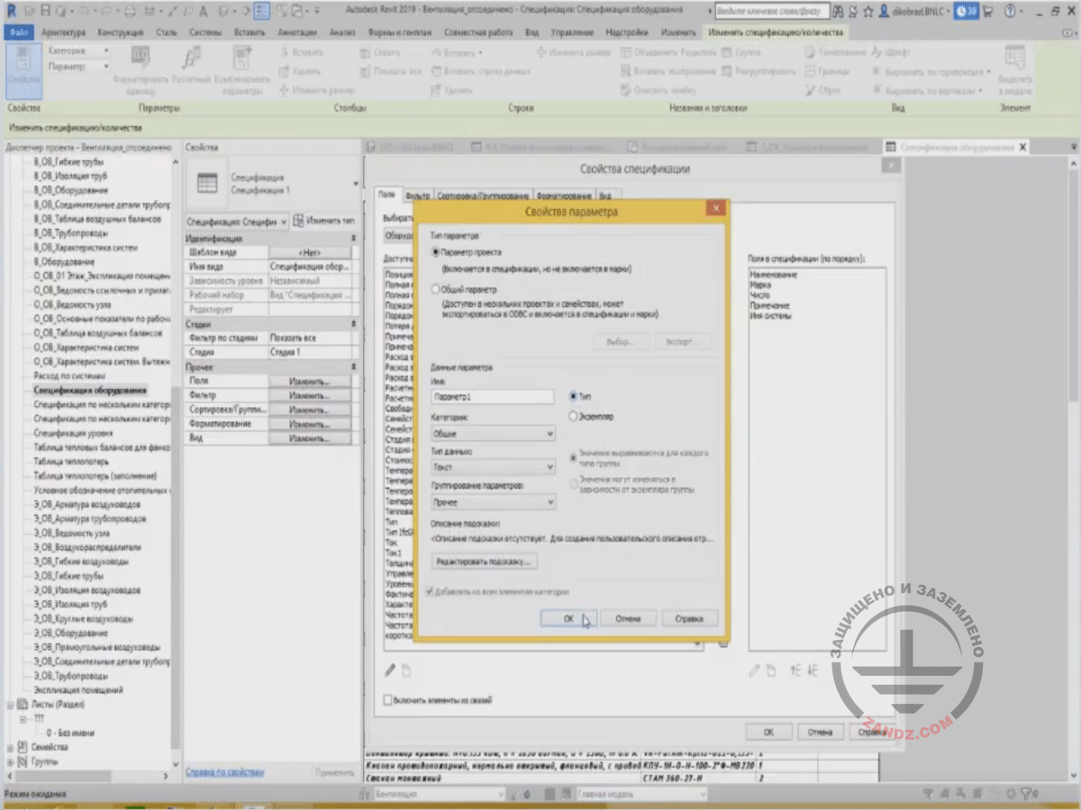Image resolution: width=1081 pixels, height=810 pixels.
Task: Toggle Включить элементы из связей checkbox
Action: (x=388, y=700)
